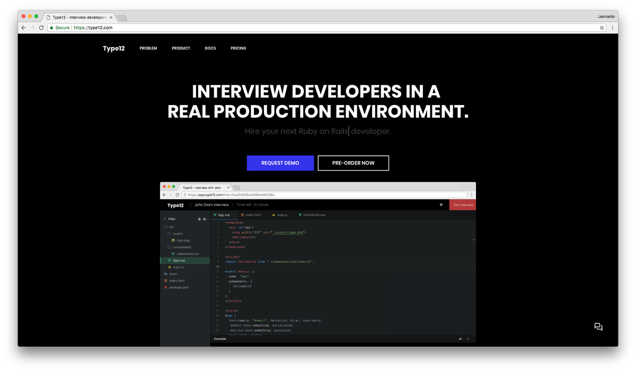Click Exit interview in the demo preview
This screenshot has height=372, width=636.
click(x=463, y=205)
